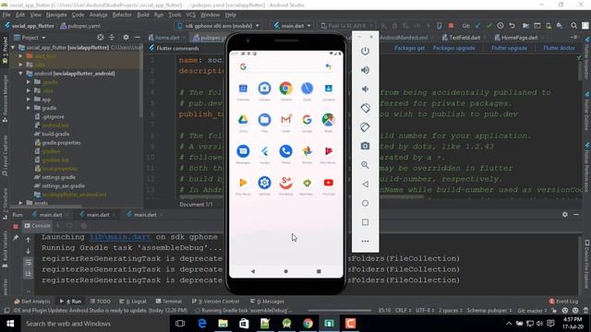Click the Git commit checkmark icon
Screen dimensions: 591x332
pos(488,26)
